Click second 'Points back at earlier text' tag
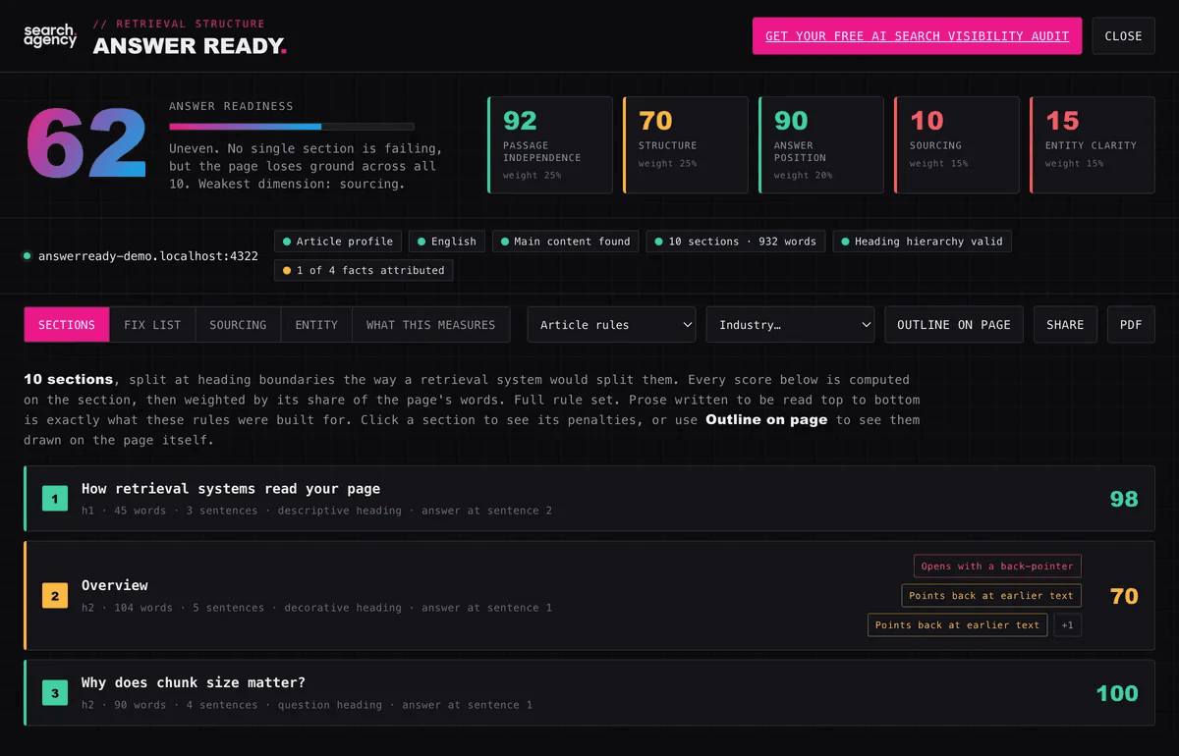This screenshot has width=1179, height=756. point(957,624)
